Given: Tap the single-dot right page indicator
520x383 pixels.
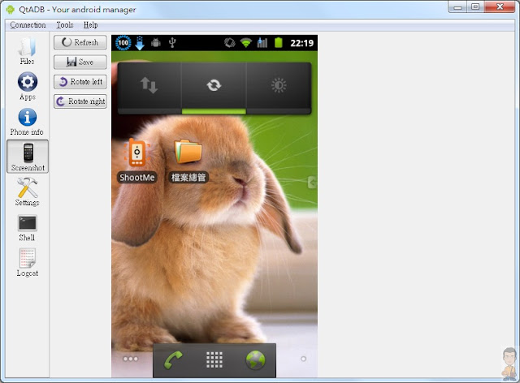Looking at the screenshot, I should (x=303, y=359).
